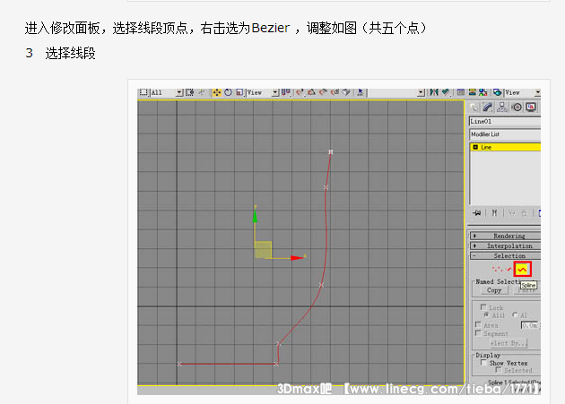Image resolution: width=565 pixels, height=404 pixels.
Task: Click the Use Pivot Point Center icon
Action: [286, 92]
